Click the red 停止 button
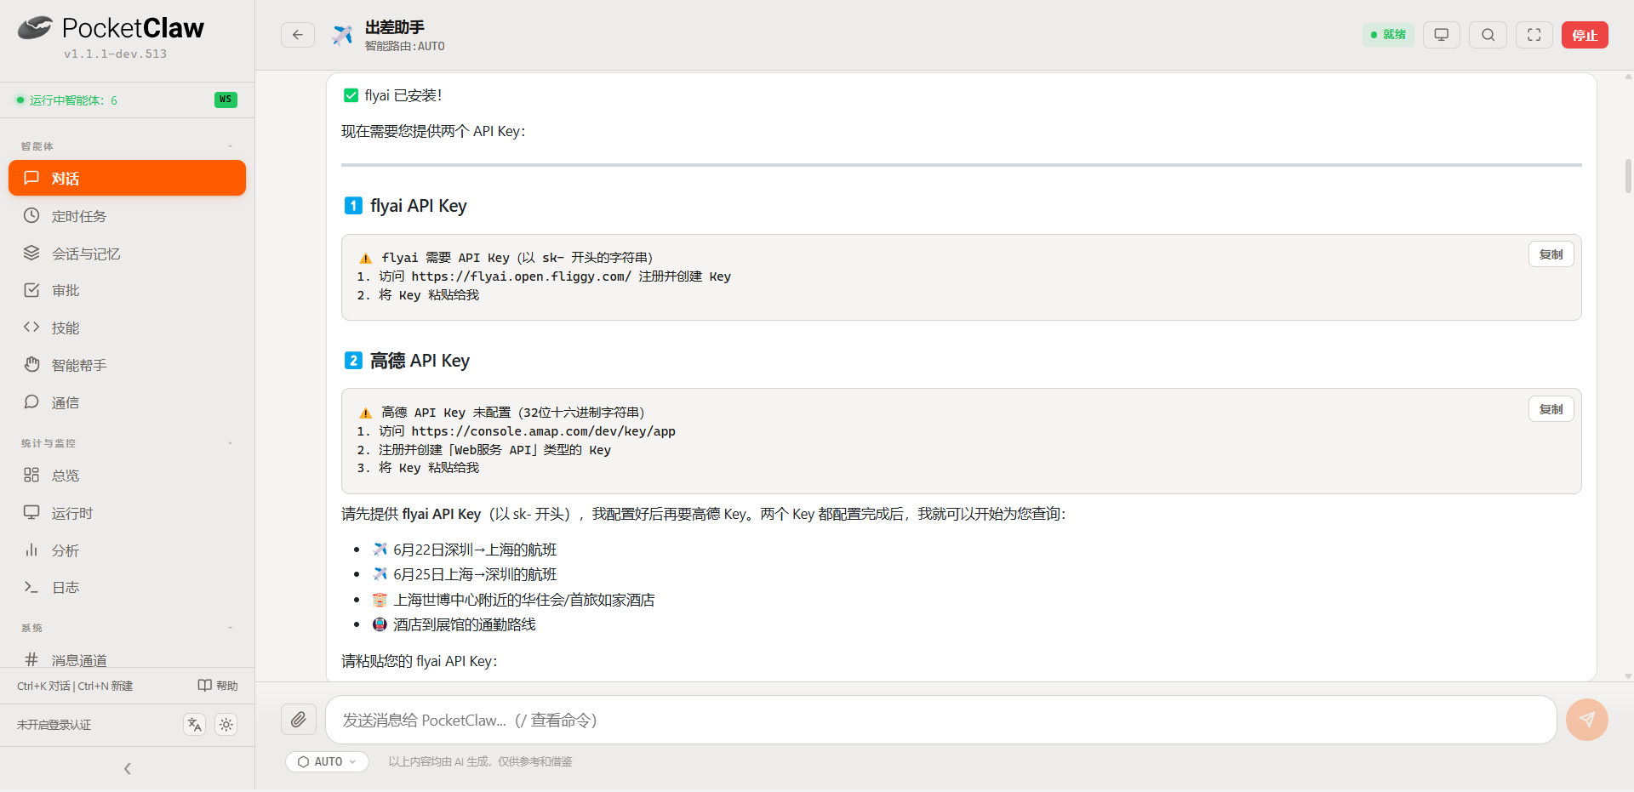1634x792 pixels. point(1585,35)
